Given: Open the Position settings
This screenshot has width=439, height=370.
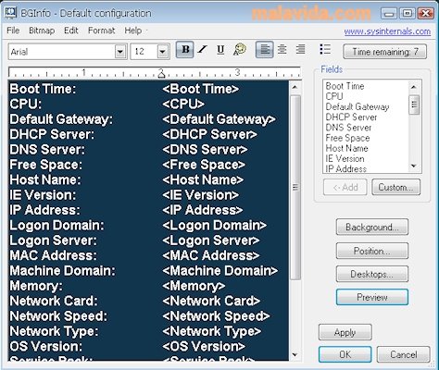Looking at the screenshot, I should coord(372,251).
